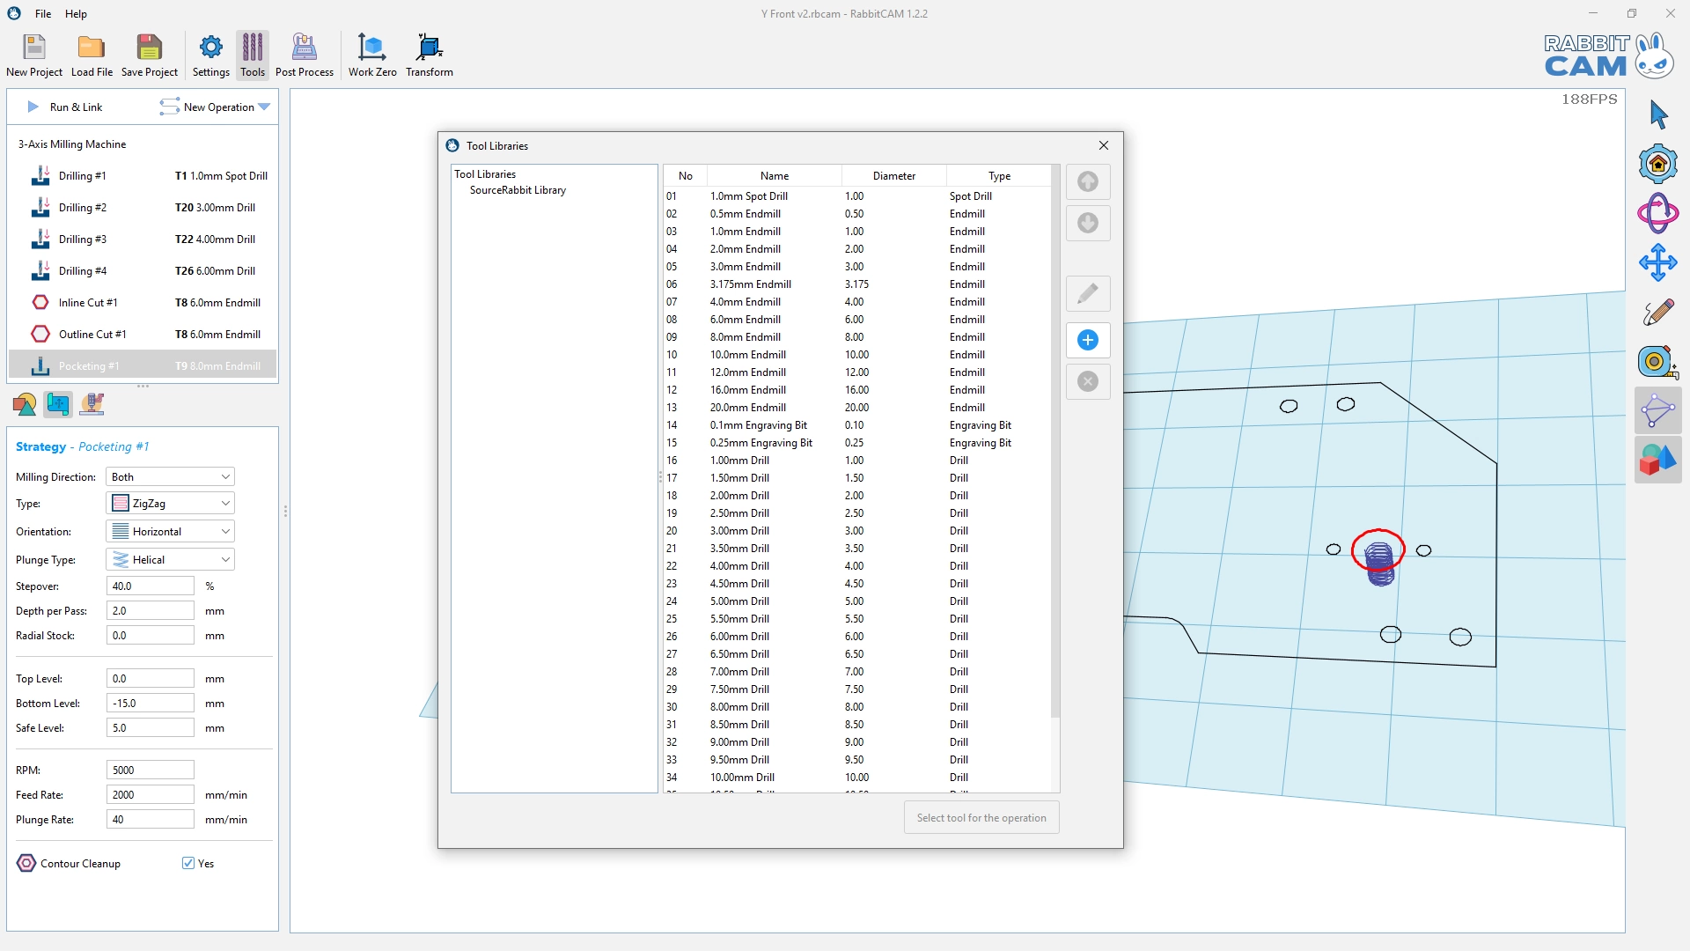Click the pencil edit tool icon

tap(1087, 293)
